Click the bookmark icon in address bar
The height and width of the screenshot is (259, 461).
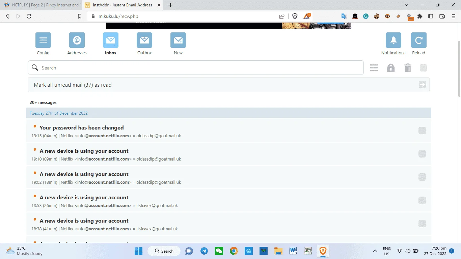[x=80, y=16]
